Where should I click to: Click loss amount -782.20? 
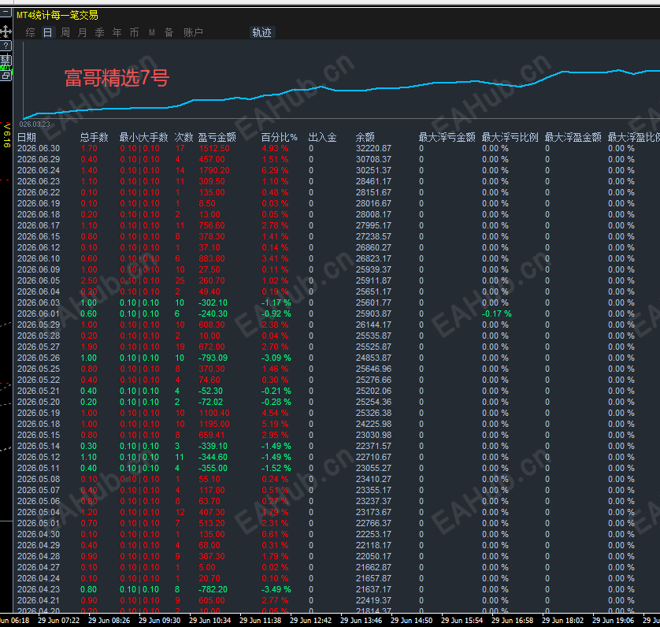[213, 589]
